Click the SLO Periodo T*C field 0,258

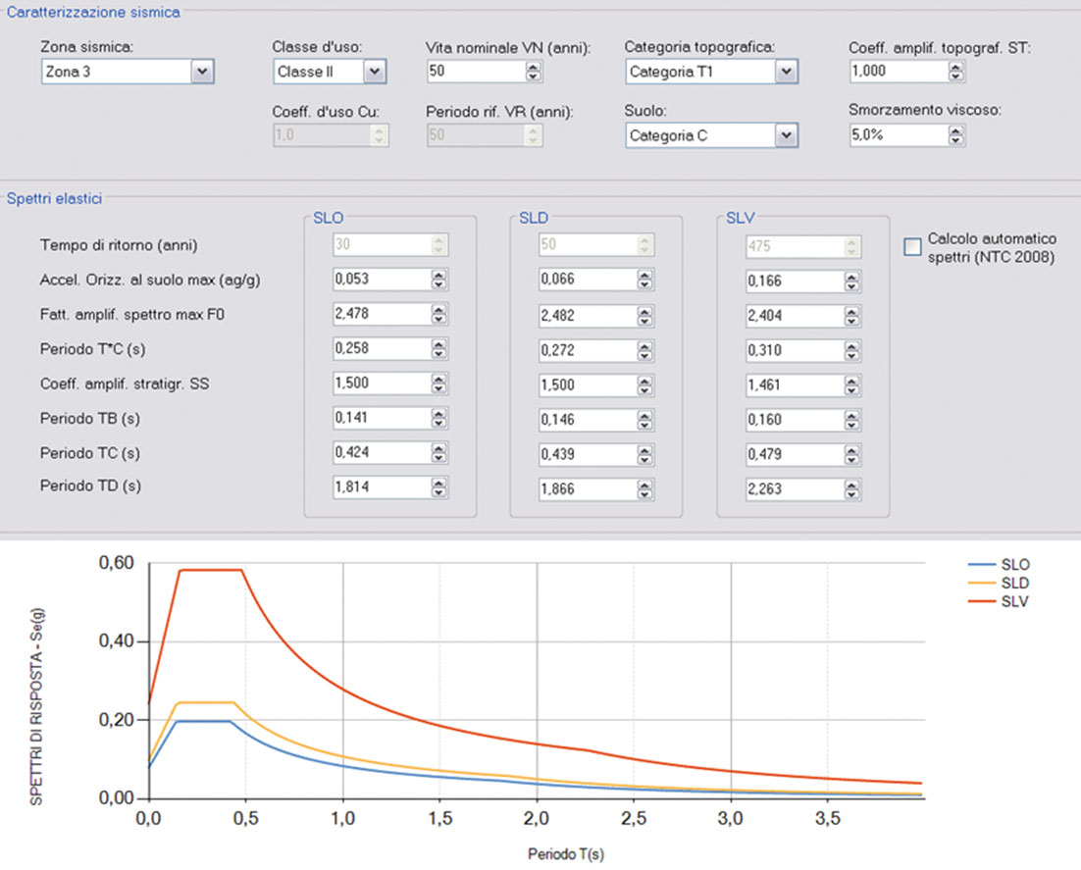tap(382, 349)
